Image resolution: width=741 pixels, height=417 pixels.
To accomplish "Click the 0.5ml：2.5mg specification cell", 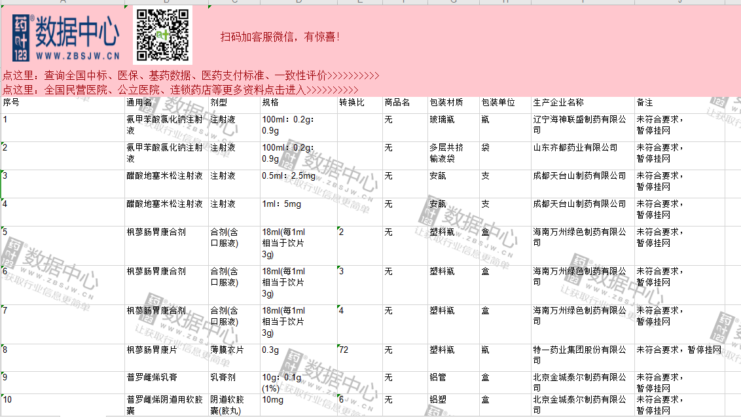I will coord(298,184).
